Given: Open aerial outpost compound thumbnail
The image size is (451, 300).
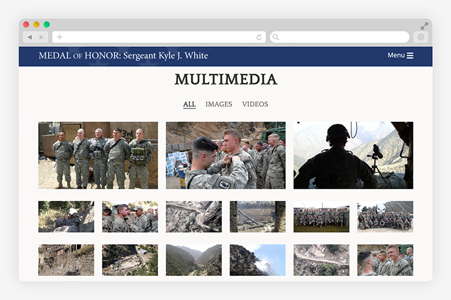Looking at the screenshot, I should [x=130, y=260].
